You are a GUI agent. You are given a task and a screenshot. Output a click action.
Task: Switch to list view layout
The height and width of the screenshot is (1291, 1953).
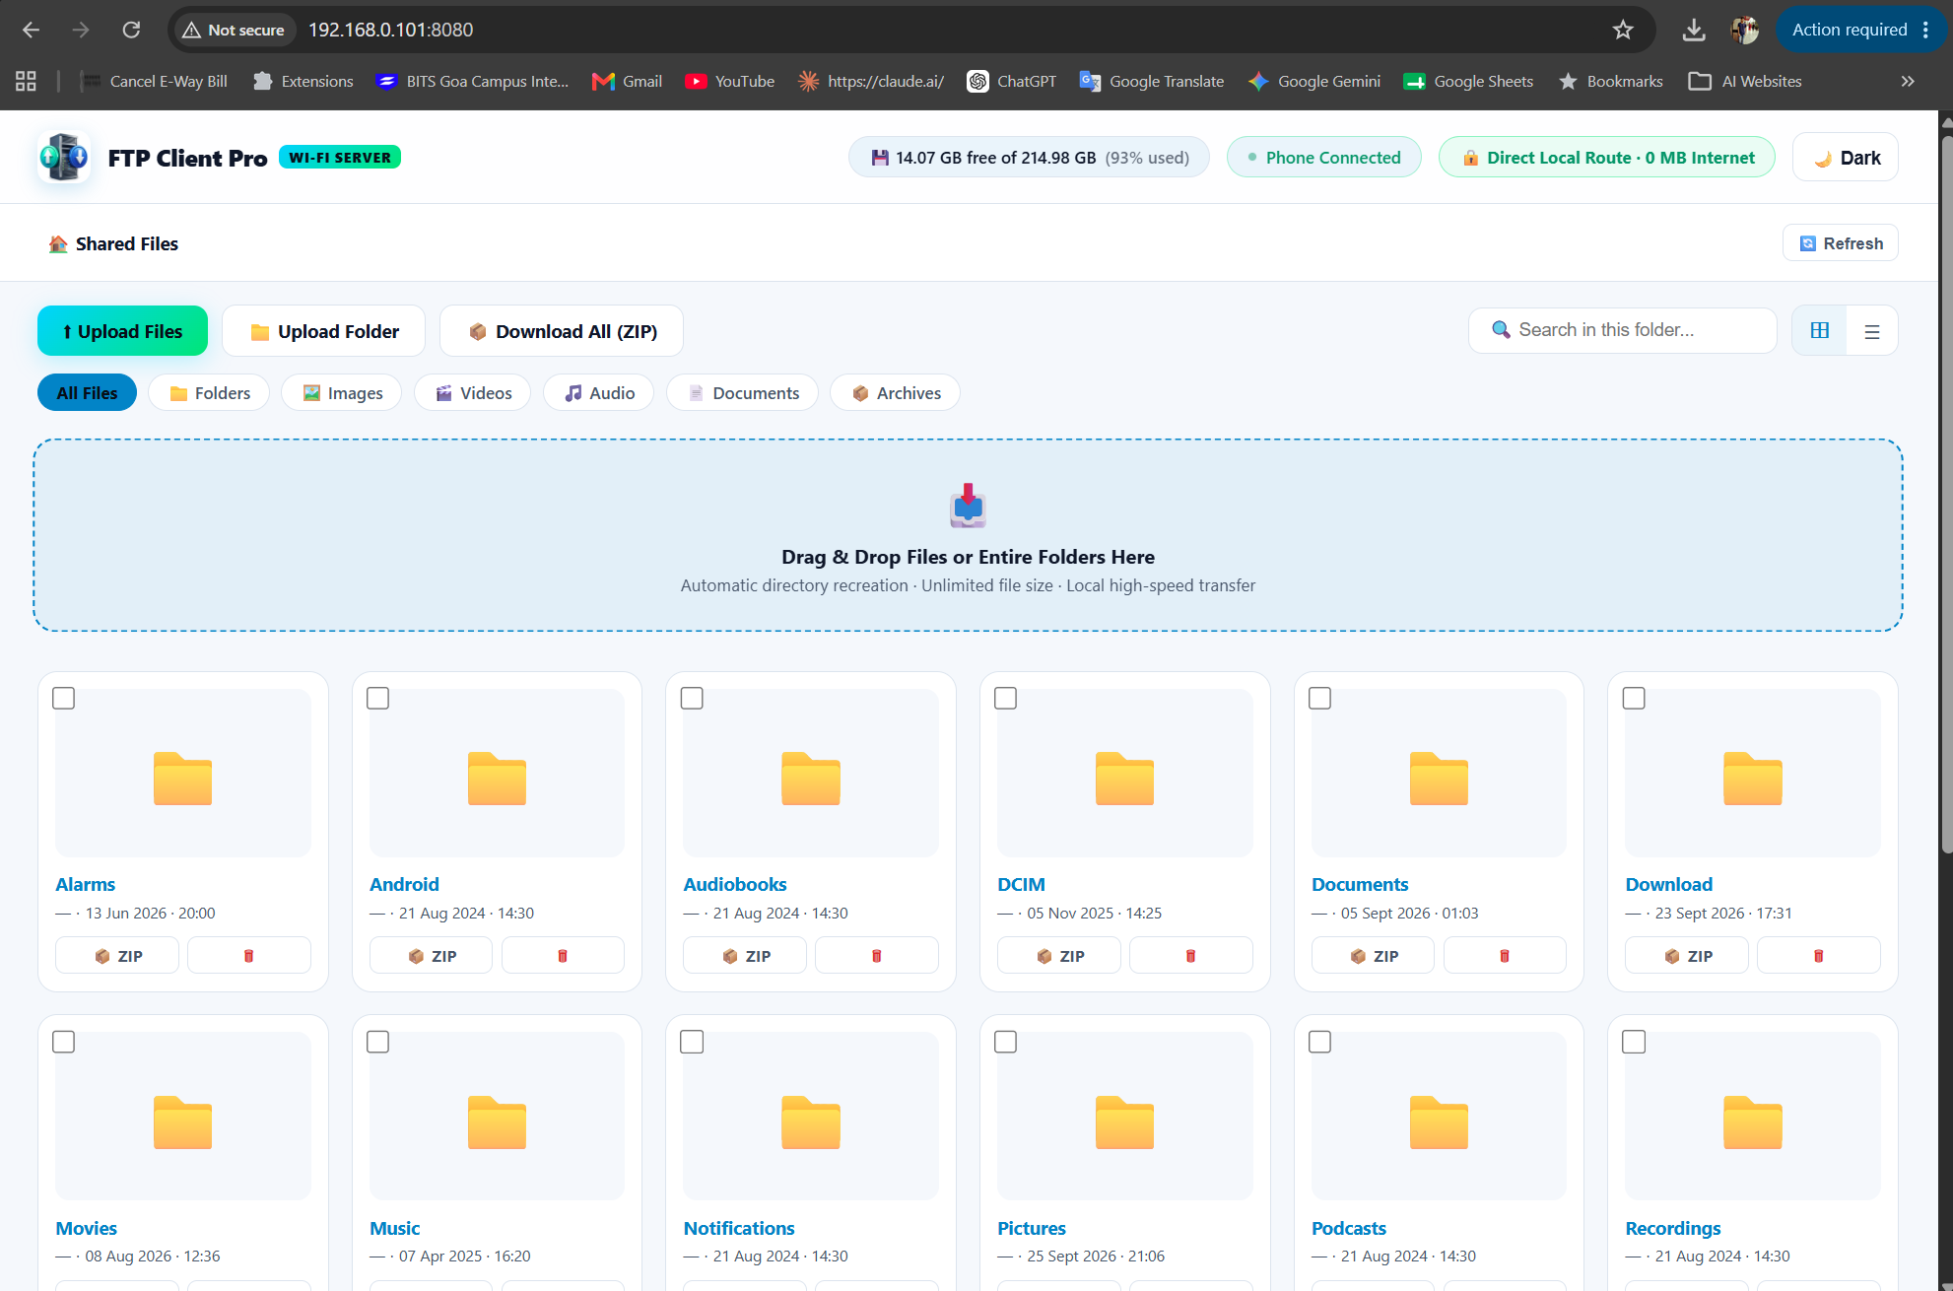coord(1871,331)
